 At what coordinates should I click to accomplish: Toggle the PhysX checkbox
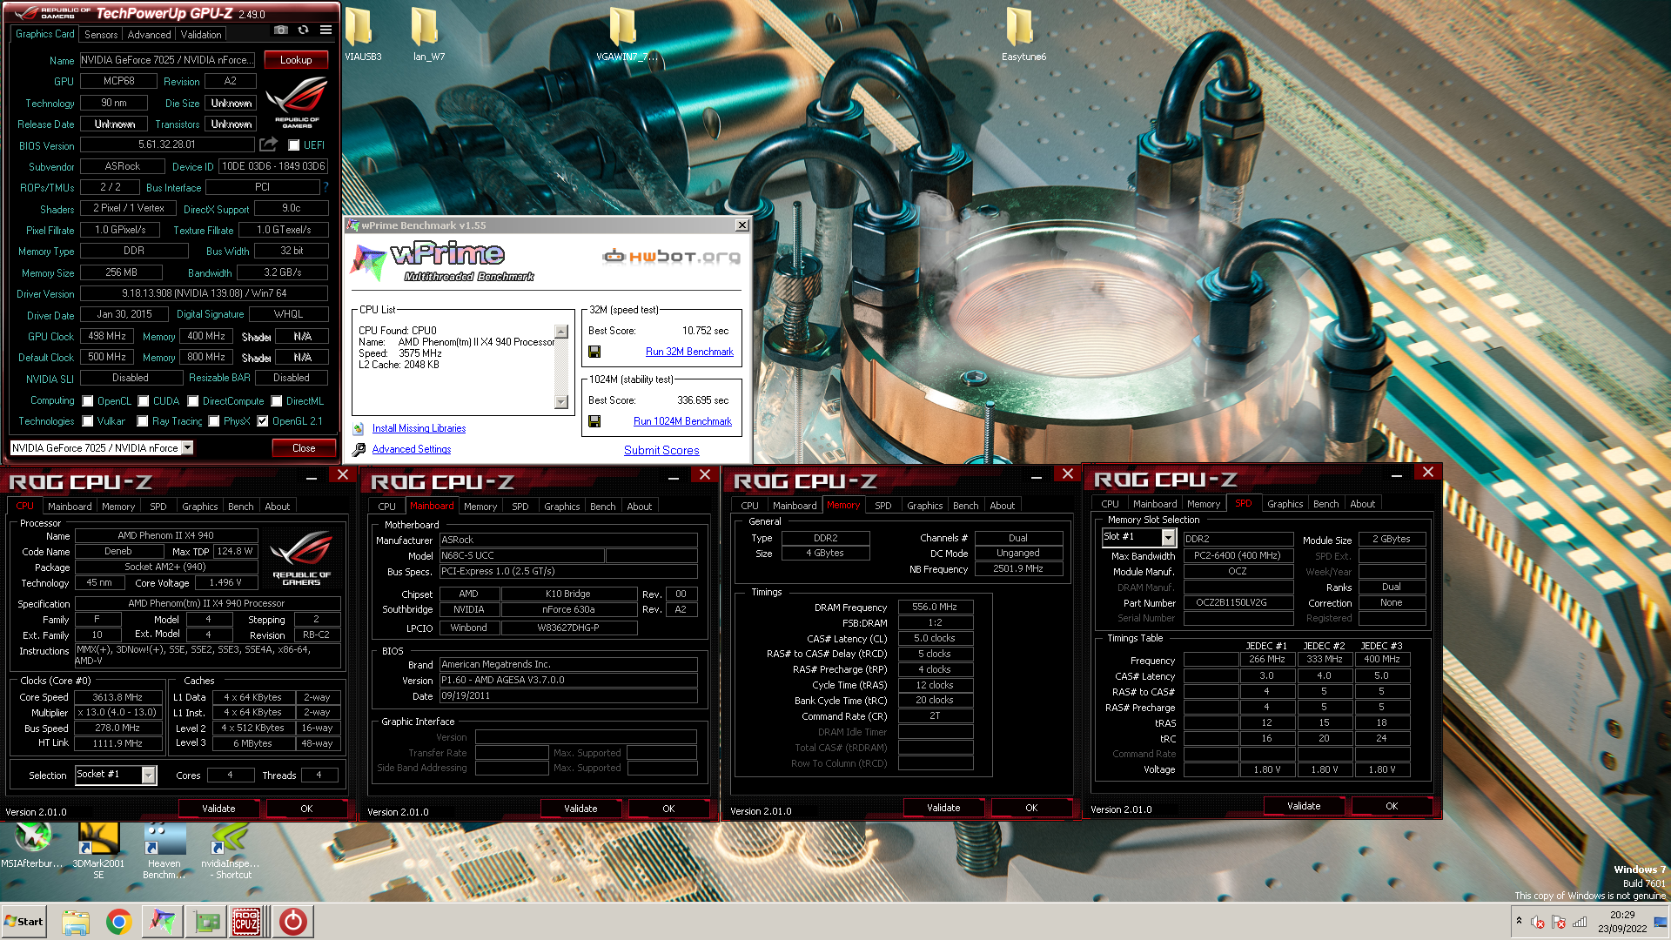(x=214, y=421)
